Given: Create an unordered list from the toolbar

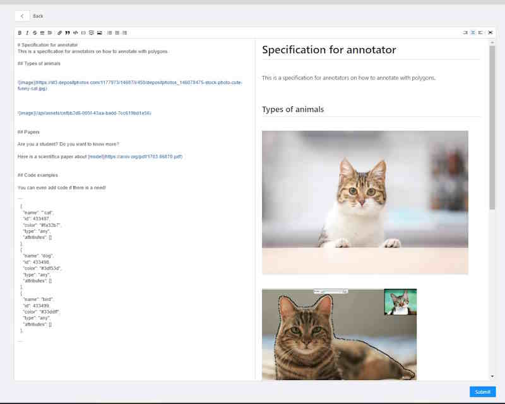Looking at the screenshot, I should [109, 32].
